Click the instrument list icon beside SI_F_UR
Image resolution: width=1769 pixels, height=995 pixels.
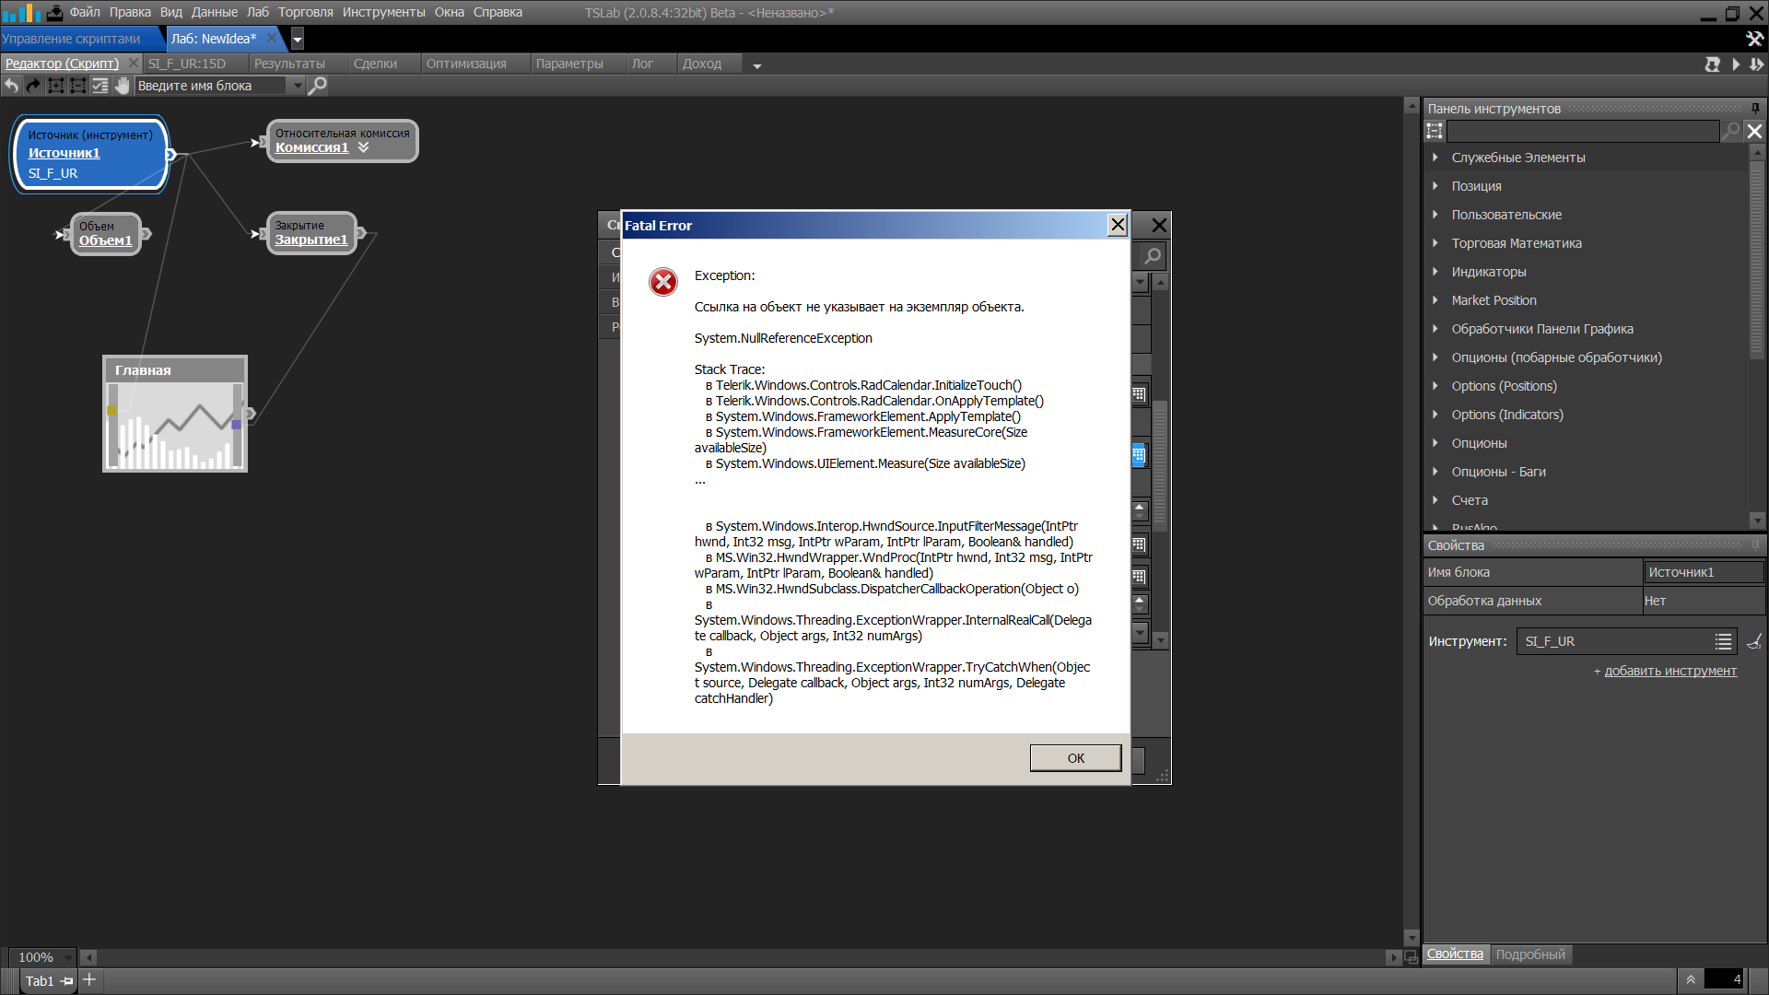click(1723, 641)
